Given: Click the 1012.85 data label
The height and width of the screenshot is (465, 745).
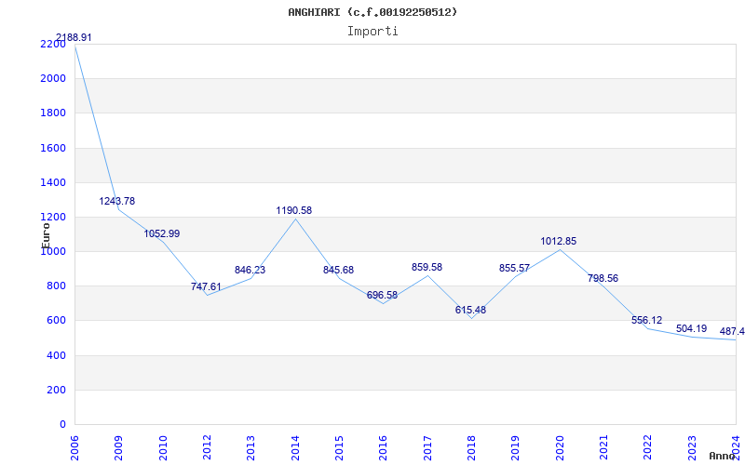Looking at the screenshot, I should 558,241.
